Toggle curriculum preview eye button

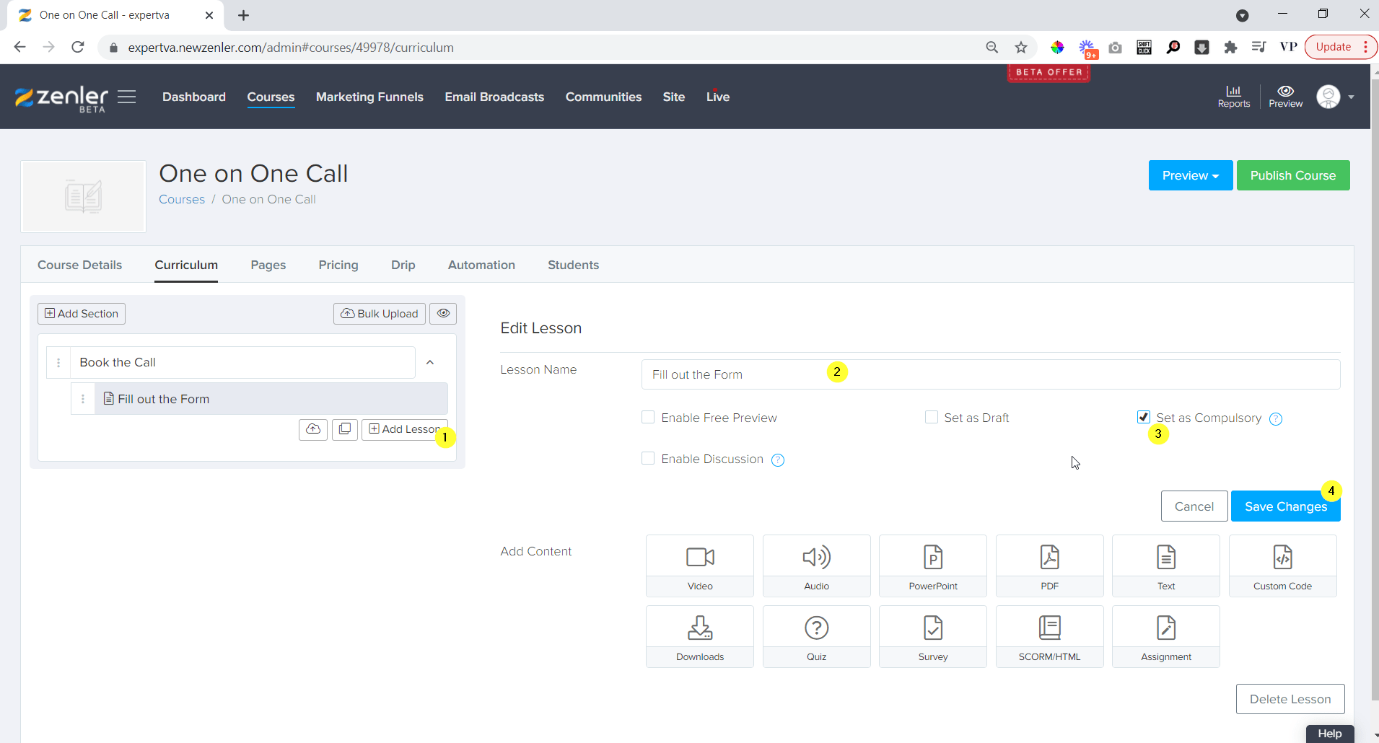tap(443, 313)
